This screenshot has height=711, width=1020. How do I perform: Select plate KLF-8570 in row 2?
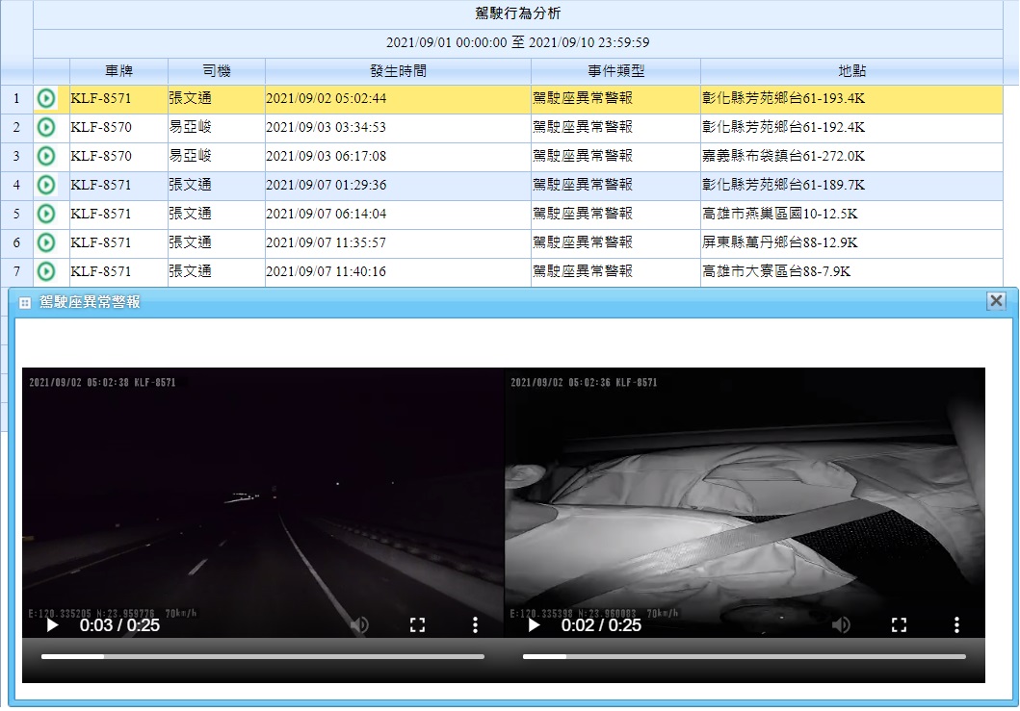pos(101,127)
